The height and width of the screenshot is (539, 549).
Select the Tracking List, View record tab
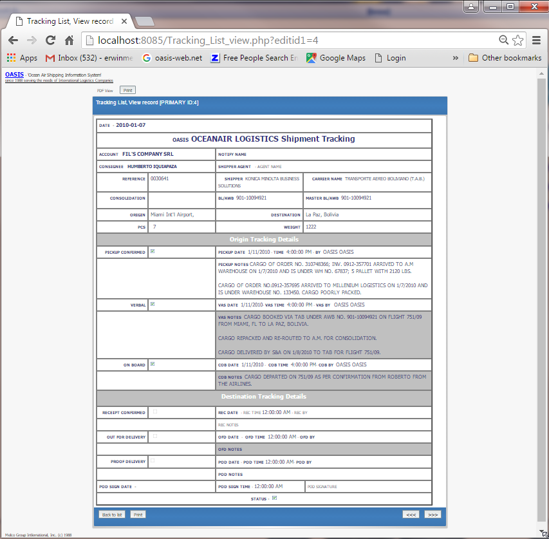70,21
